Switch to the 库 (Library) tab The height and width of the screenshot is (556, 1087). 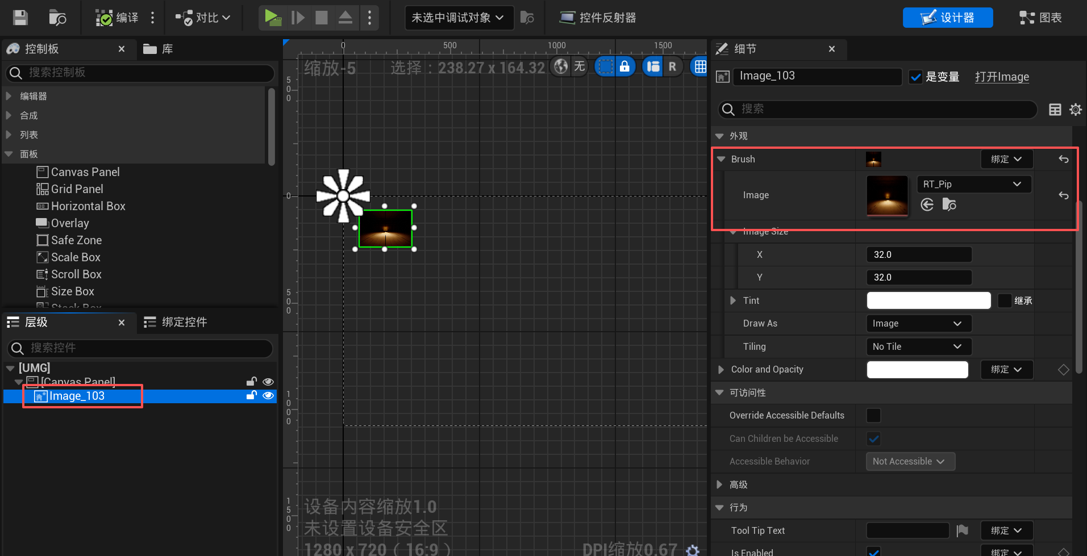click(x=159, y=49)
